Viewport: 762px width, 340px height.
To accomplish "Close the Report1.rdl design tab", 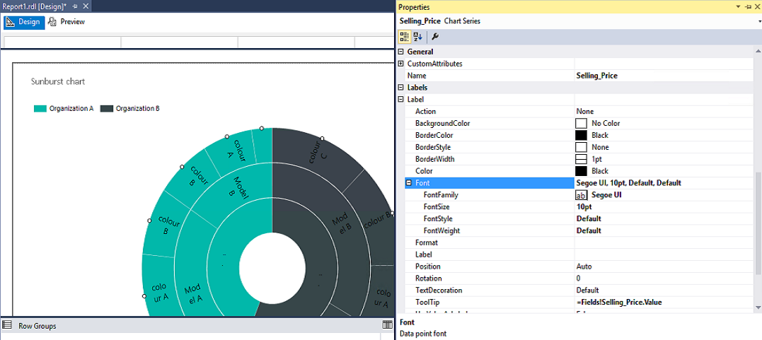I will coord(85,6).
